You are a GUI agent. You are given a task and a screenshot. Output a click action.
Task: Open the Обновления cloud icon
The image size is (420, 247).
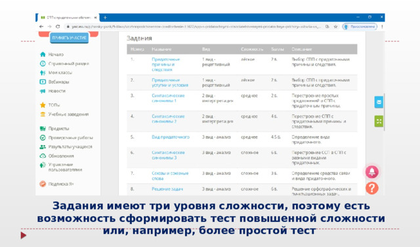(x=43, y=156)
